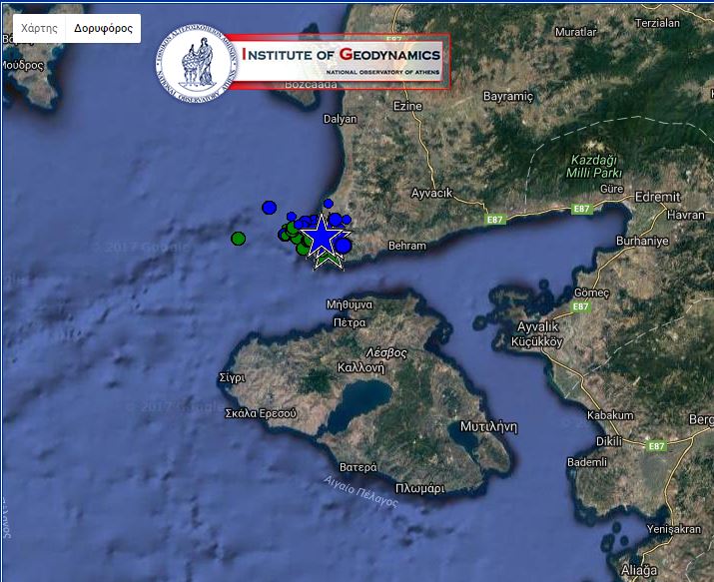Select the Δορυφόρος satellite view

[x=104, y=28]
